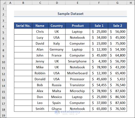Select column G header

[117, 3]
